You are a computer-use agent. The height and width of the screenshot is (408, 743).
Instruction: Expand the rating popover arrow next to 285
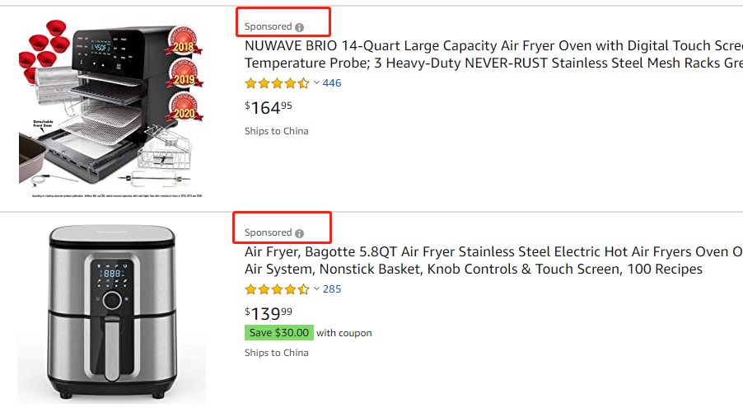(316, 289)
